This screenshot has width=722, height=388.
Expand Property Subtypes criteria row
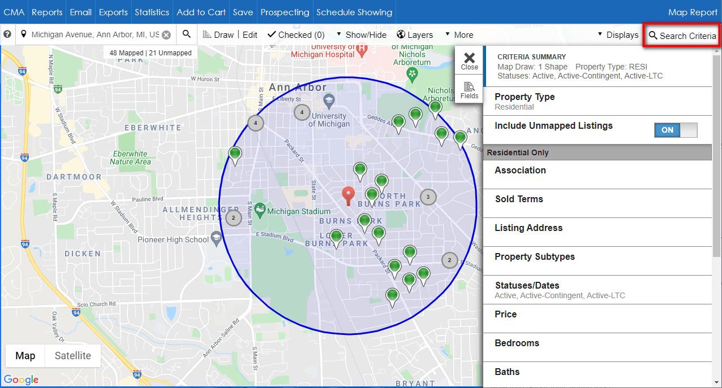pos(597,261)
